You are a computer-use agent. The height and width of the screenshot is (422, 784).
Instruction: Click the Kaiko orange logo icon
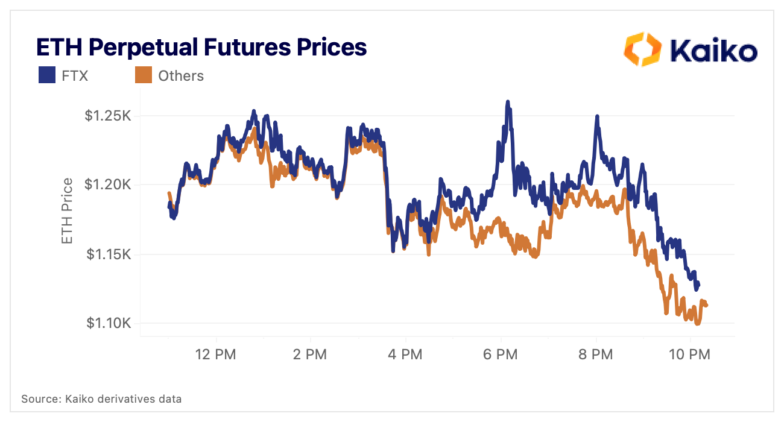pos(642,49)
